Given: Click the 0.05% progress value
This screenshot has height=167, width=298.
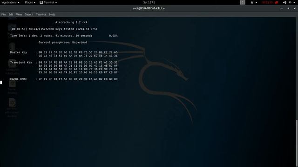Looking at the screenshot, I should tap(113, 36).
